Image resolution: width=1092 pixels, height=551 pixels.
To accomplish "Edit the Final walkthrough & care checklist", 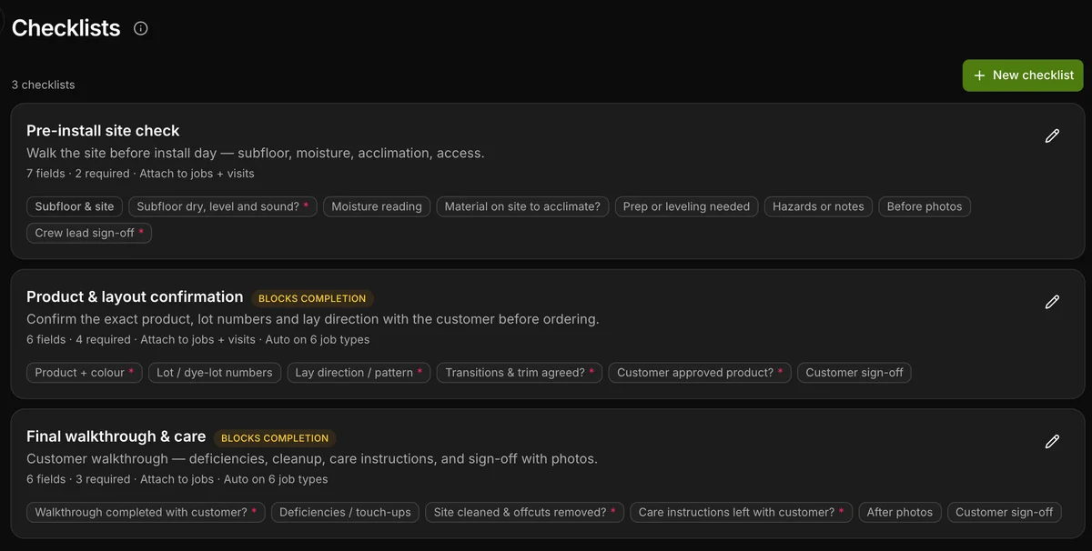I will [x=1052, y=442].
